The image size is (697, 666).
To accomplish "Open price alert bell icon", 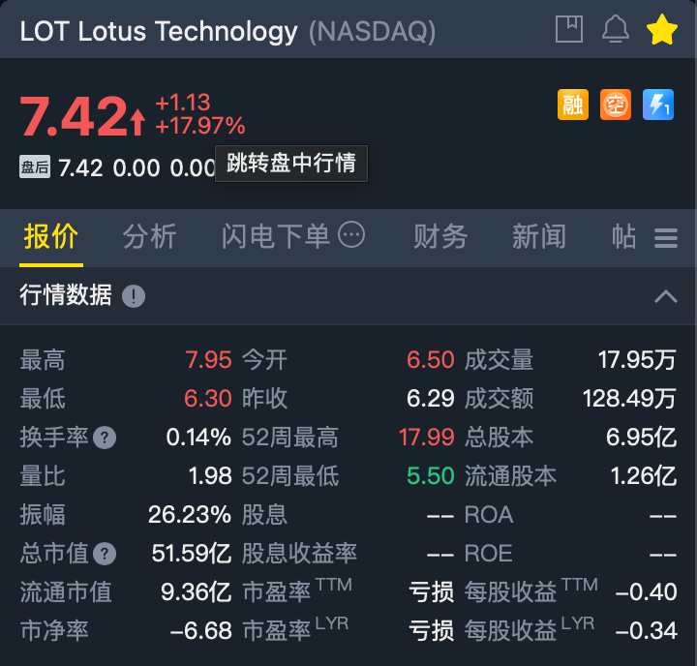I will [616, 29].
